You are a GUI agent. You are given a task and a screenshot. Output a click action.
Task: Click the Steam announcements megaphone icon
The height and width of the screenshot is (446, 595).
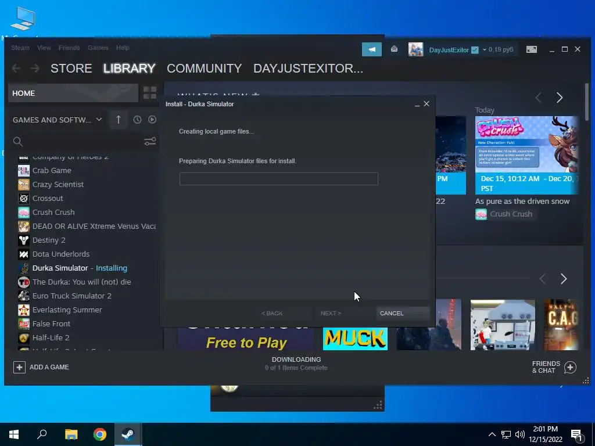371,49
